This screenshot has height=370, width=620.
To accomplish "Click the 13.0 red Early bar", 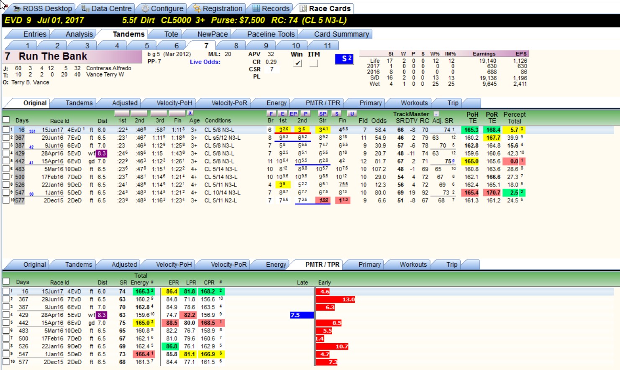I will click(336, 299).
